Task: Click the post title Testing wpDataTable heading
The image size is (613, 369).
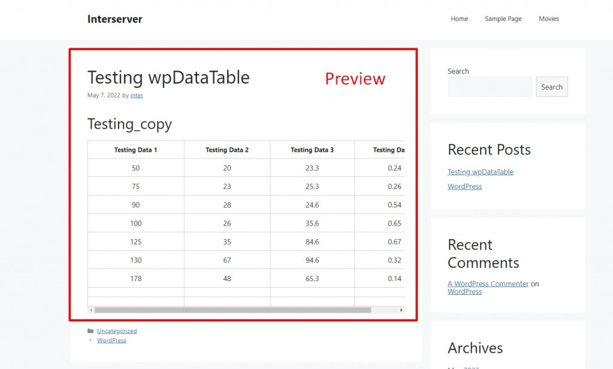Action: coord(168,77)
